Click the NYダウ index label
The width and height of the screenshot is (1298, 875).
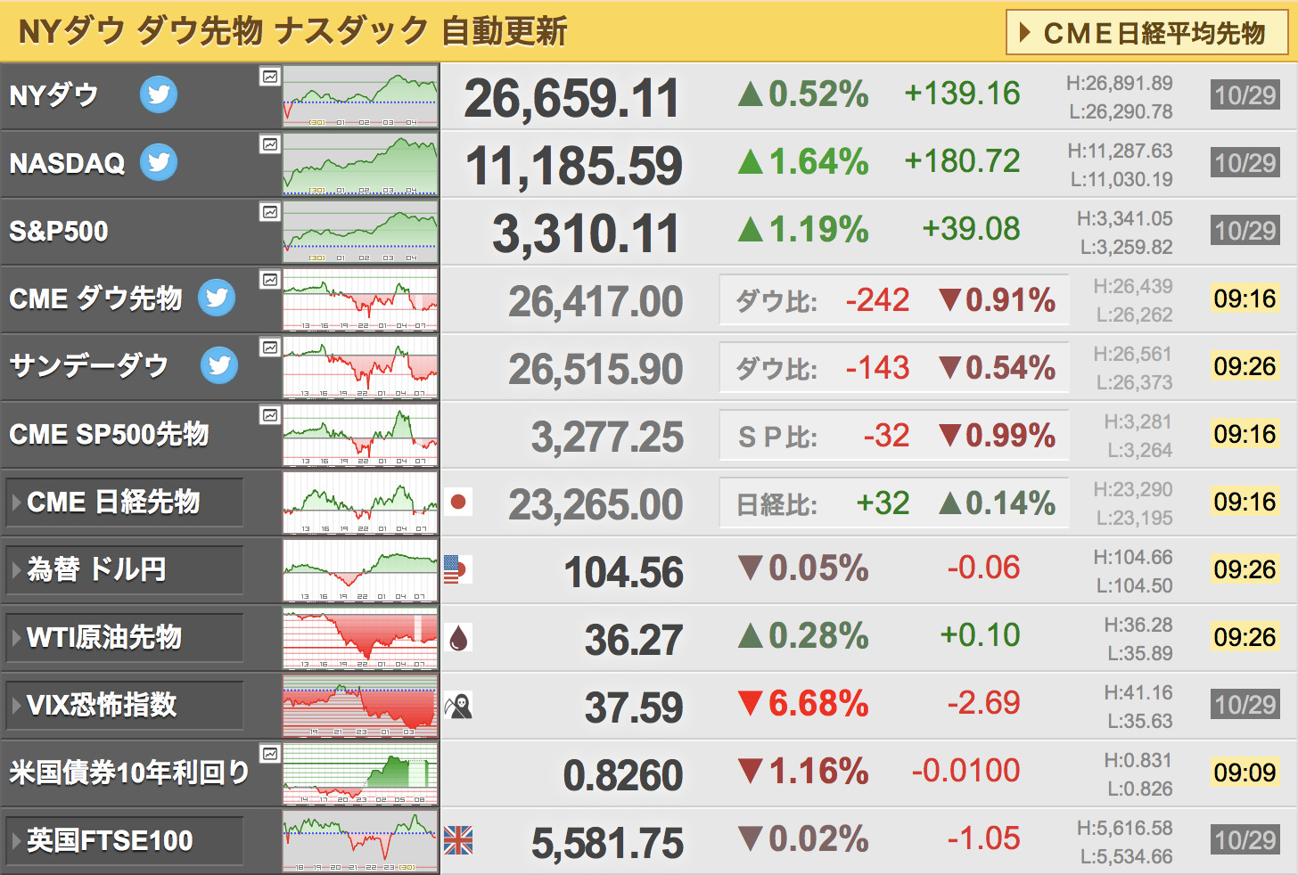tap(53, 94)
